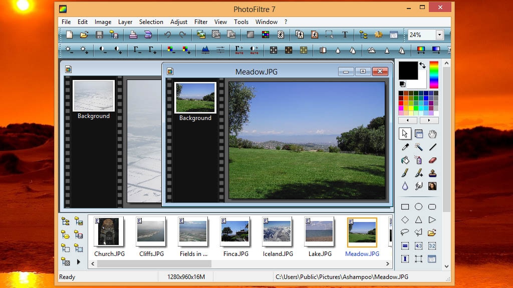Open Iceland.JPG thumbnail in explorer
The image size is (513, 288).
coord(277,231)
